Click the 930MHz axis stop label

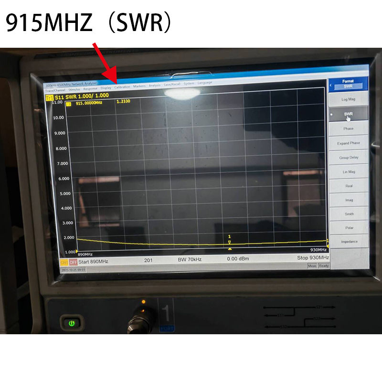(318, 250)
